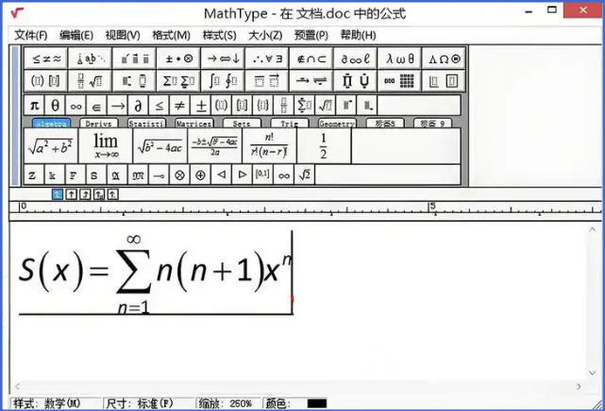Open the logical symbols palette (∴∀∃)
Viewport: 605px width, 411px height.
[267, 58]
